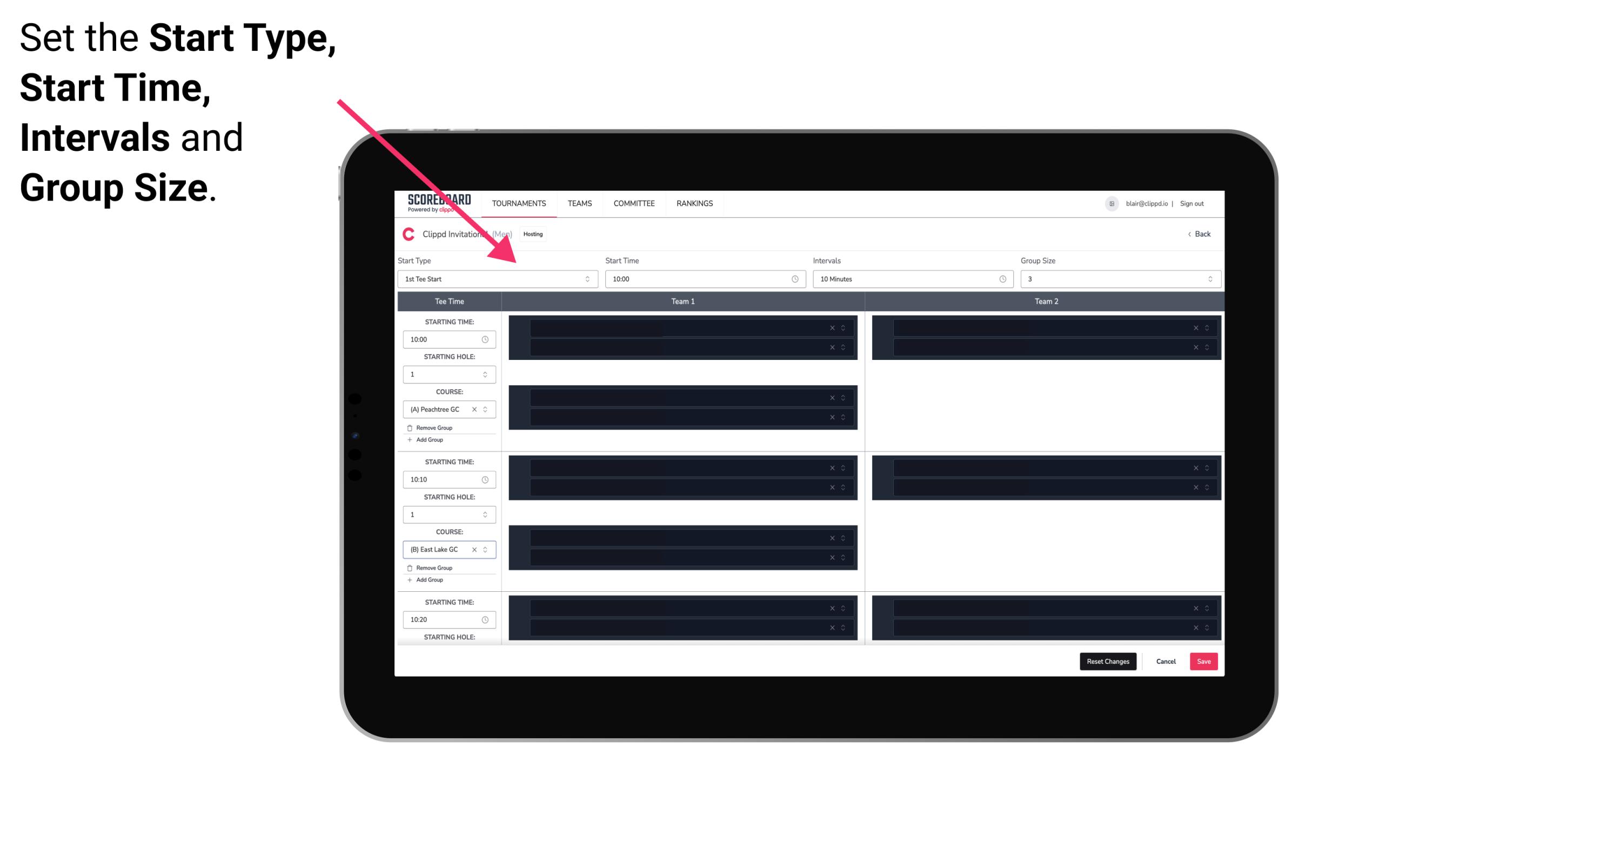Click the Remove course tag for Peachtree GC
Screen dimensions: 1613x868
pyautogui.click(x=473, y=410)
